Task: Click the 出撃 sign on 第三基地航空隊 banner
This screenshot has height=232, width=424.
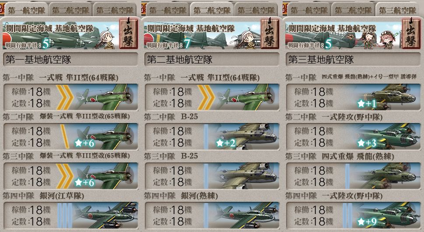Action: point(411,34)
